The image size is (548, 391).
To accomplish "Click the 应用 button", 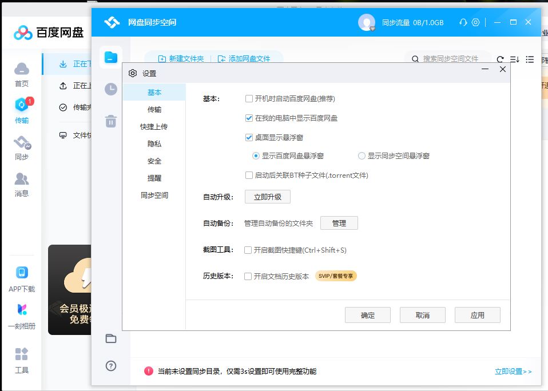I will click(478, 315).
